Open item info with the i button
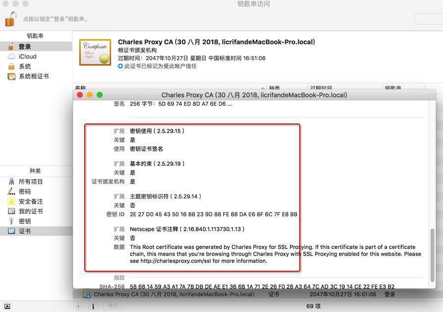443x312 pixels. click(x=93, y=306)
